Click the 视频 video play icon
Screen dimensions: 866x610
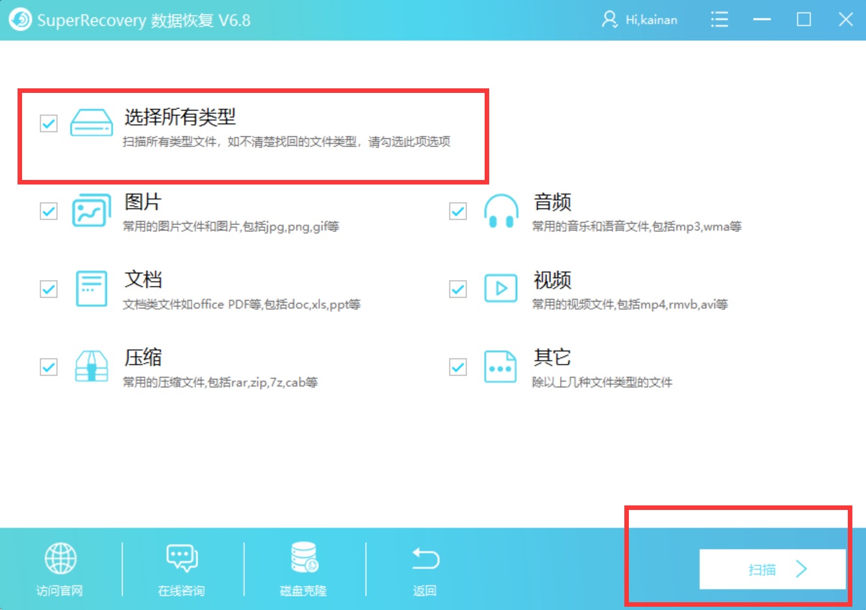500,289
